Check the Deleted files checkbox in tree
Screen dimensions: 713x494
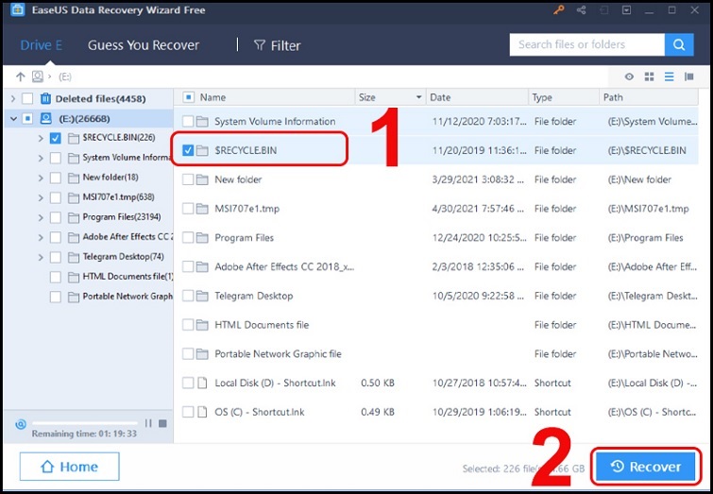27,98
